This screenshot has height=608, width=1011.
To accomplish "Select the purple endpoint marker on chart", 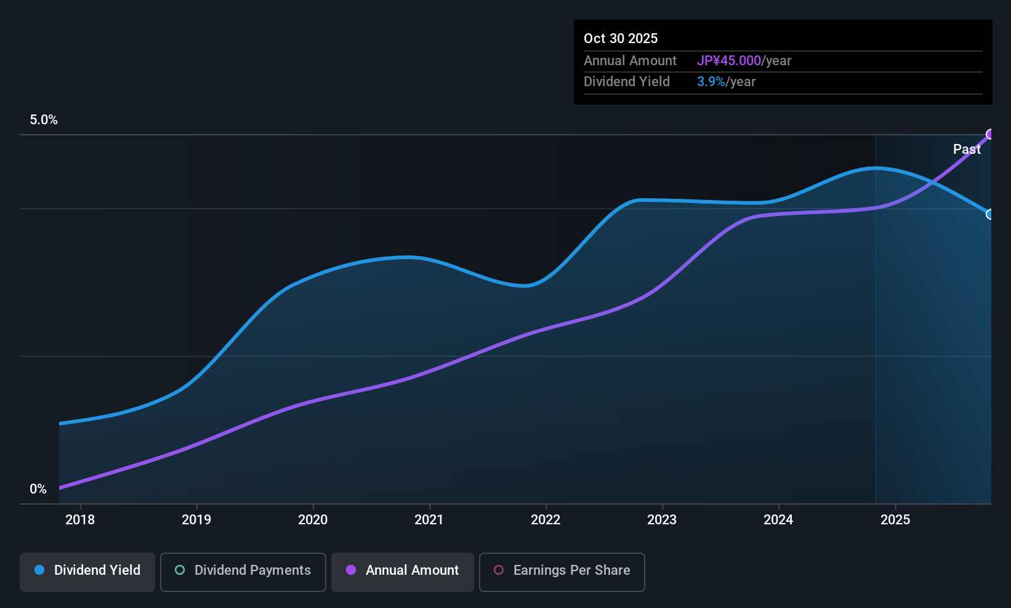I will coord(990,134).
